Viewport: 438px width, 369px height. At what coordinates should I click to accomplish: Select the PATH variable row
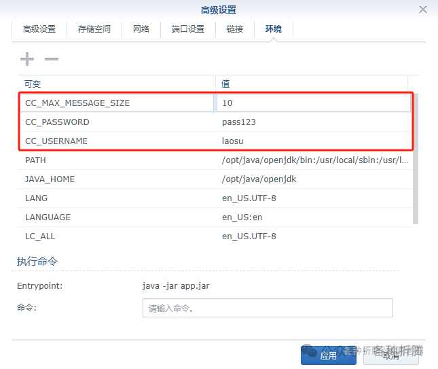point(215,160)
